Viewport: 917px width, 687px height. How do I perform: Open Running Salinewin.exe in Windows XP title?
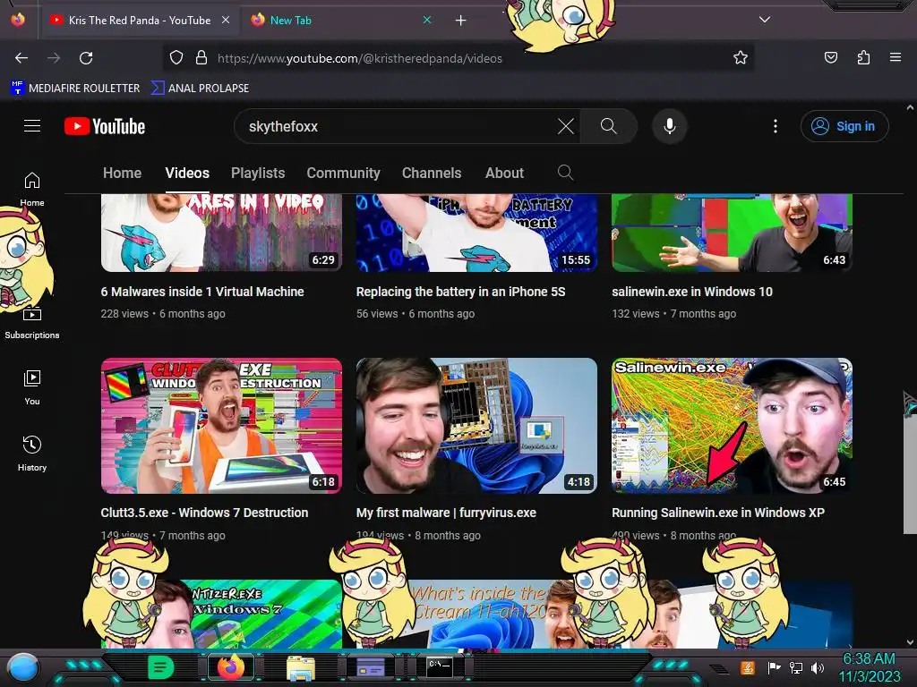coord(718,513)
